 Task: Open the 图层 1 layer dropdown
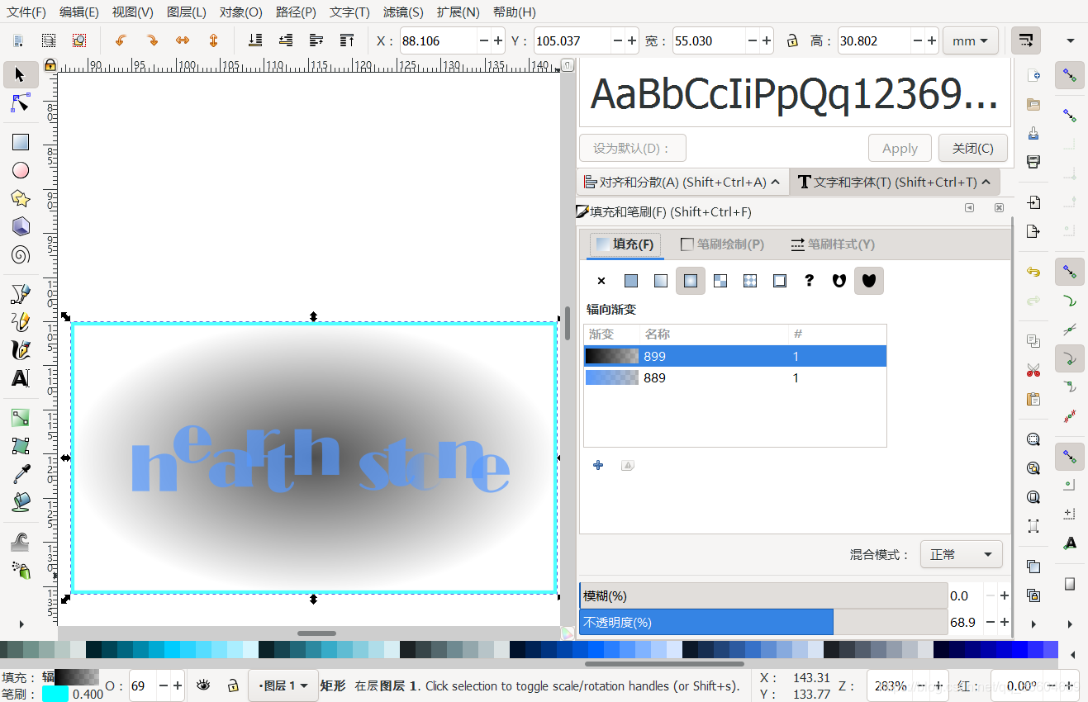coord(283,685)
